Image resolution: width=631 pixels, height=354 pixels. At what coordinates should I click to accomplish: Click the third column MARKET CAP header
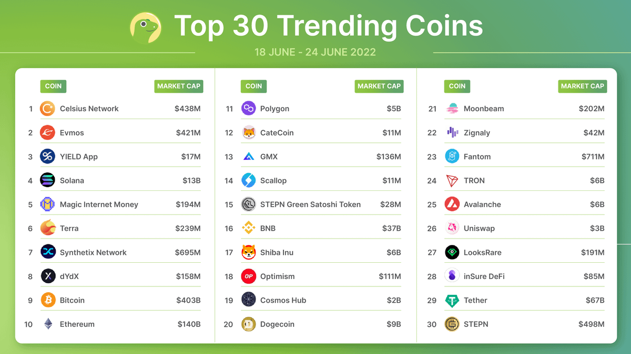[582, 86]
